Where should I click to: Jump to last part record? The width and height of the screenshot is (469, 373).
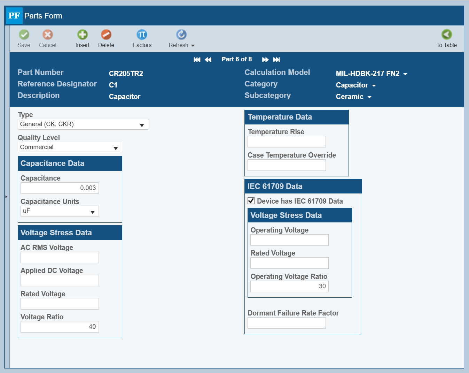276,60
